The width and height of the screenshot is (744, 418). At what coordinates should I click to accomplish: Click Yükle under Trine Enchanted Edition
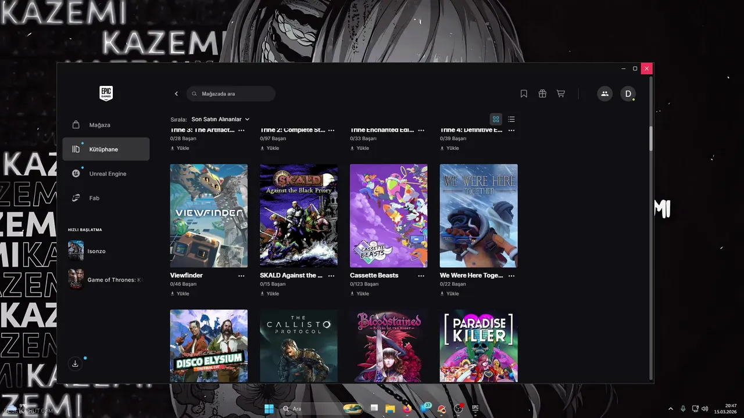click(359, 148)
